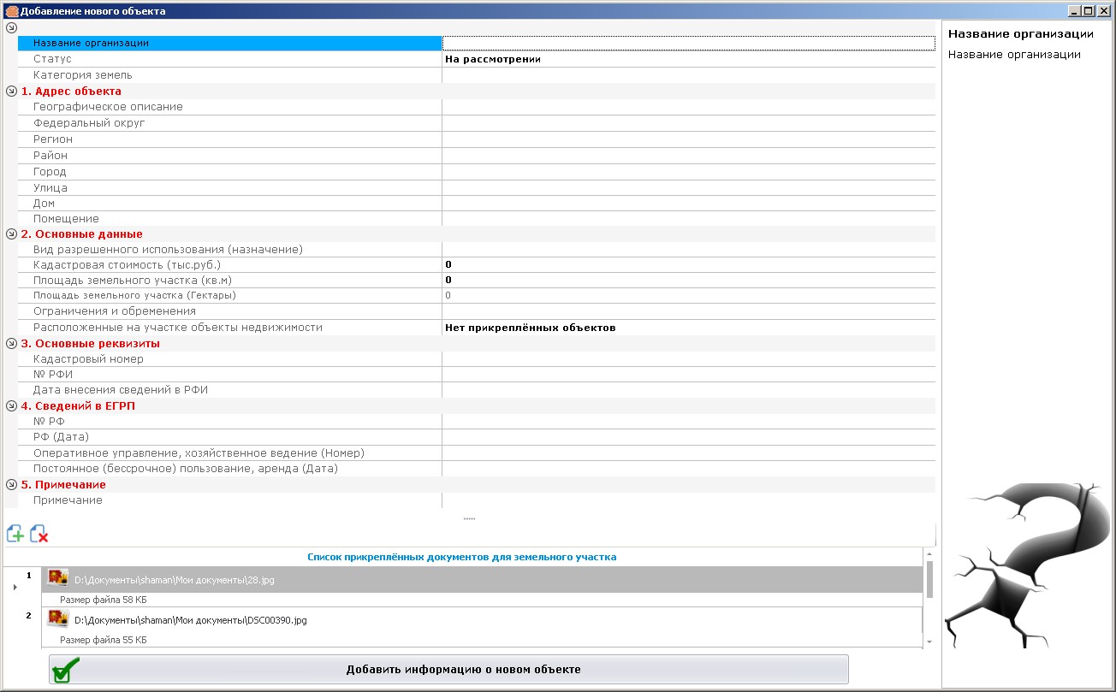
Task: Select 'Постоянное (бессрочное) пользование, аренда (Дата)' label
Action: tap(186, 469)
